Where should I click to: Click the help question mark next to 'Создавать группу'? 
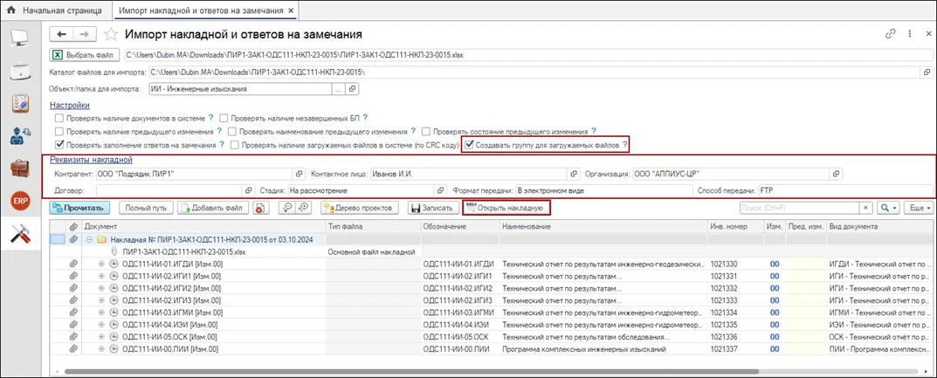(625, 145)
